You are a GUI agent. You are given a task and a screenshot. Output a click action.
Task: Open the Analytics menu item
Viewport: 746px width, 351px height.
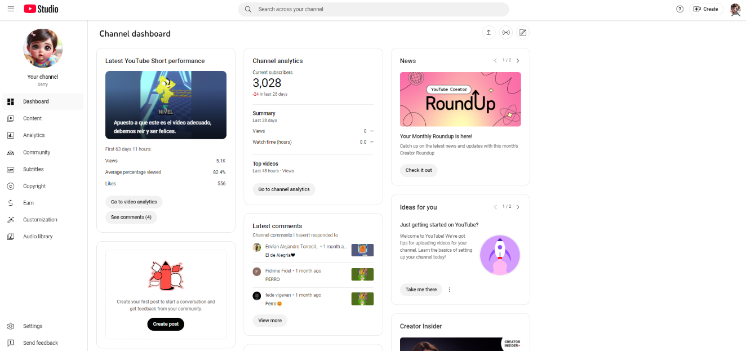click(x=43, y=135)
